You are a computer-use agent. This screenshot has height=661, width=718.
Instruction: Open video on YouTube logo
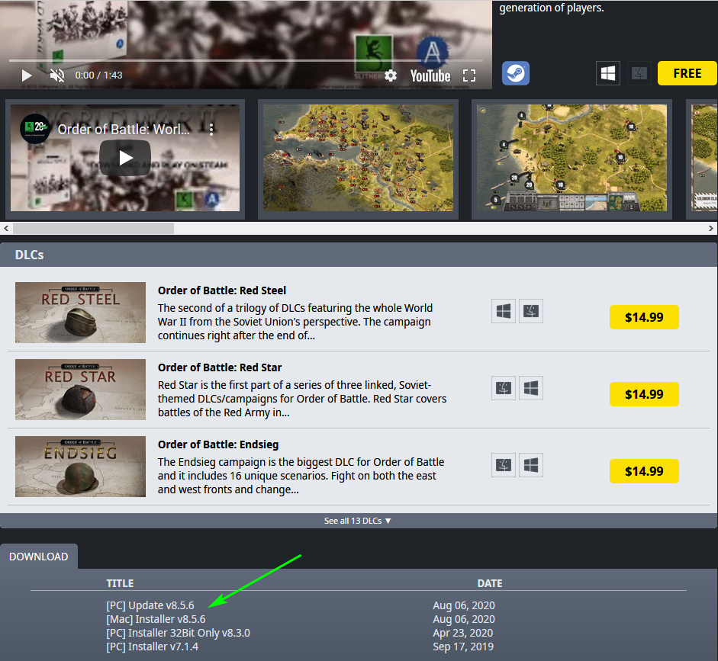[x=430, y=75]
